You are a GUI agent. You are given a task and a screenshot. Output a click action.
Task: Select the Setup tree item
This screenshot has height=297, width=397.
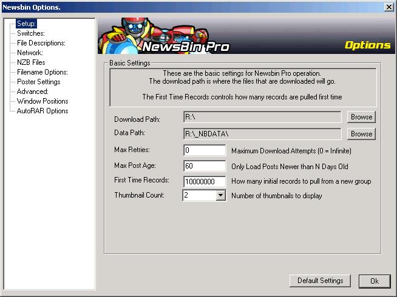click(27, 24)
